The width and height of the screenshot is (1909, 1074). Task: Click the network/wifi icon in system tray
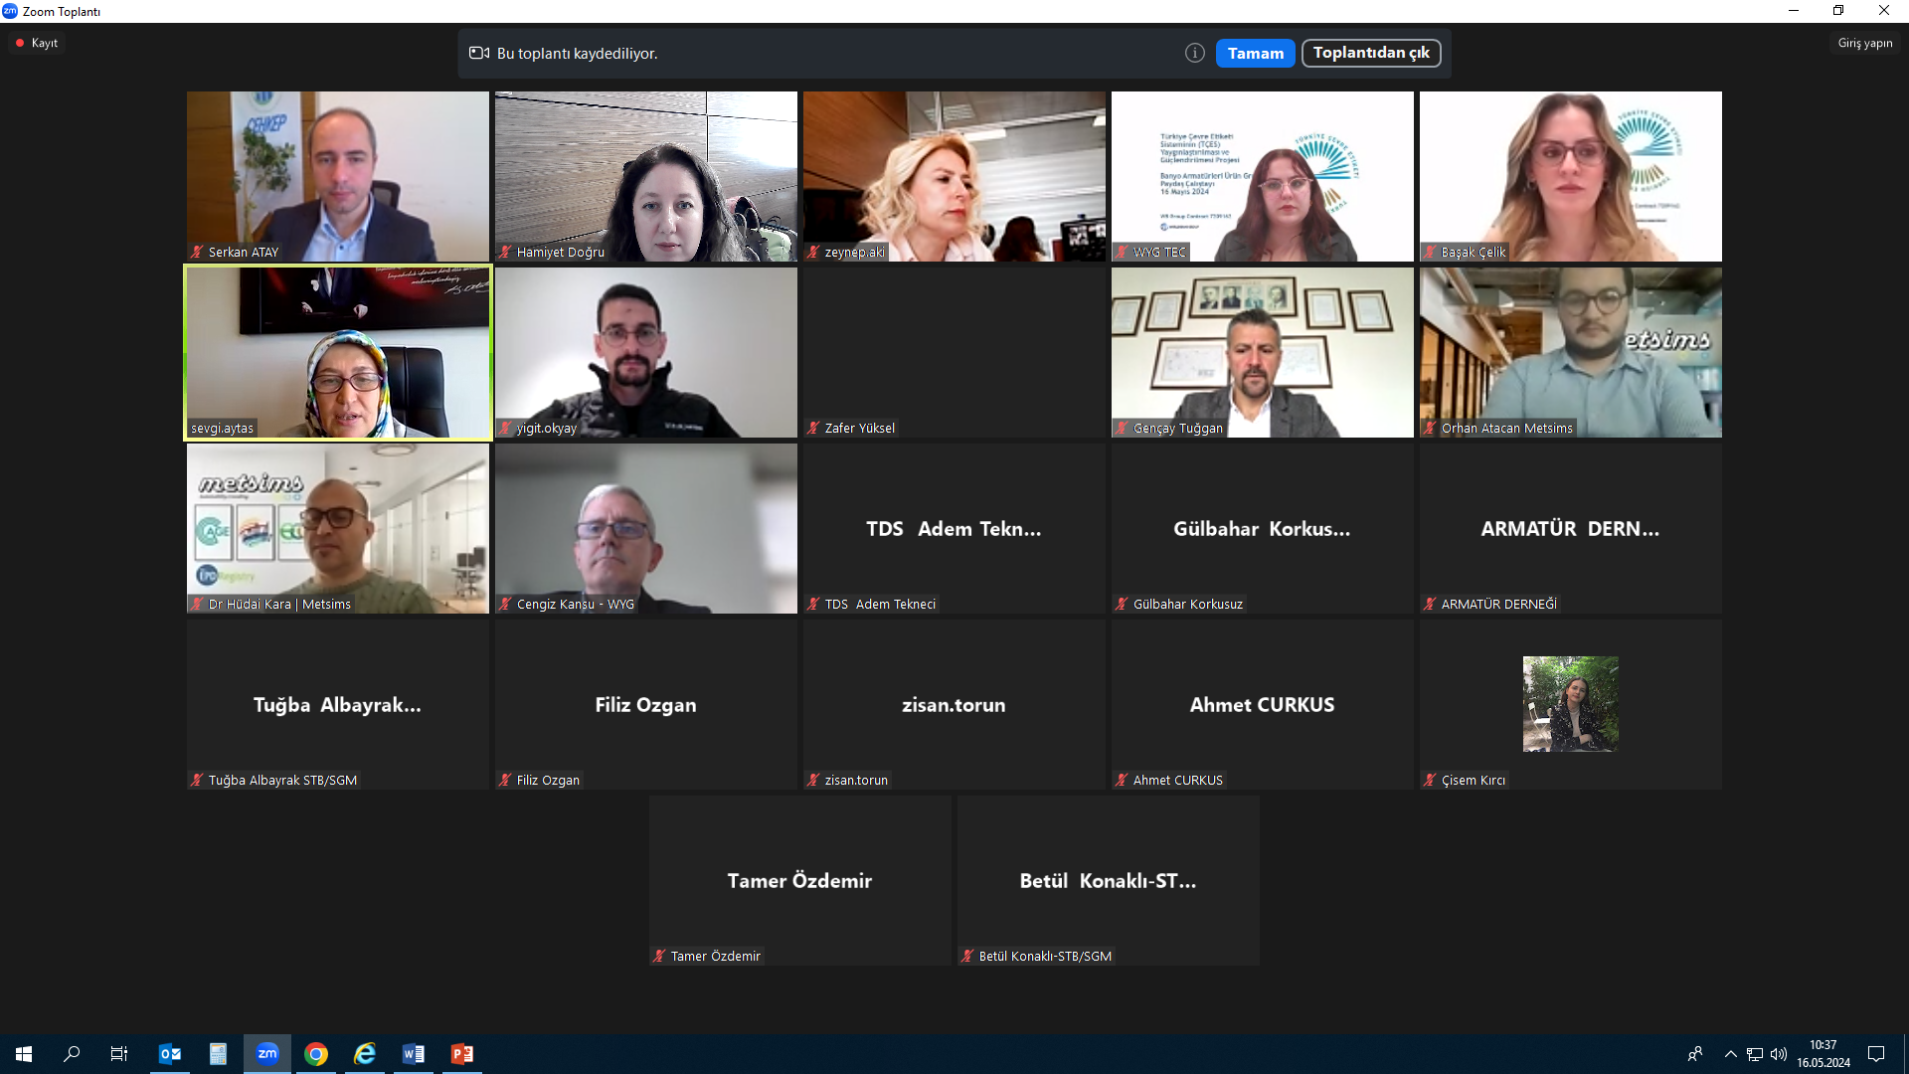point(1752,1053)
